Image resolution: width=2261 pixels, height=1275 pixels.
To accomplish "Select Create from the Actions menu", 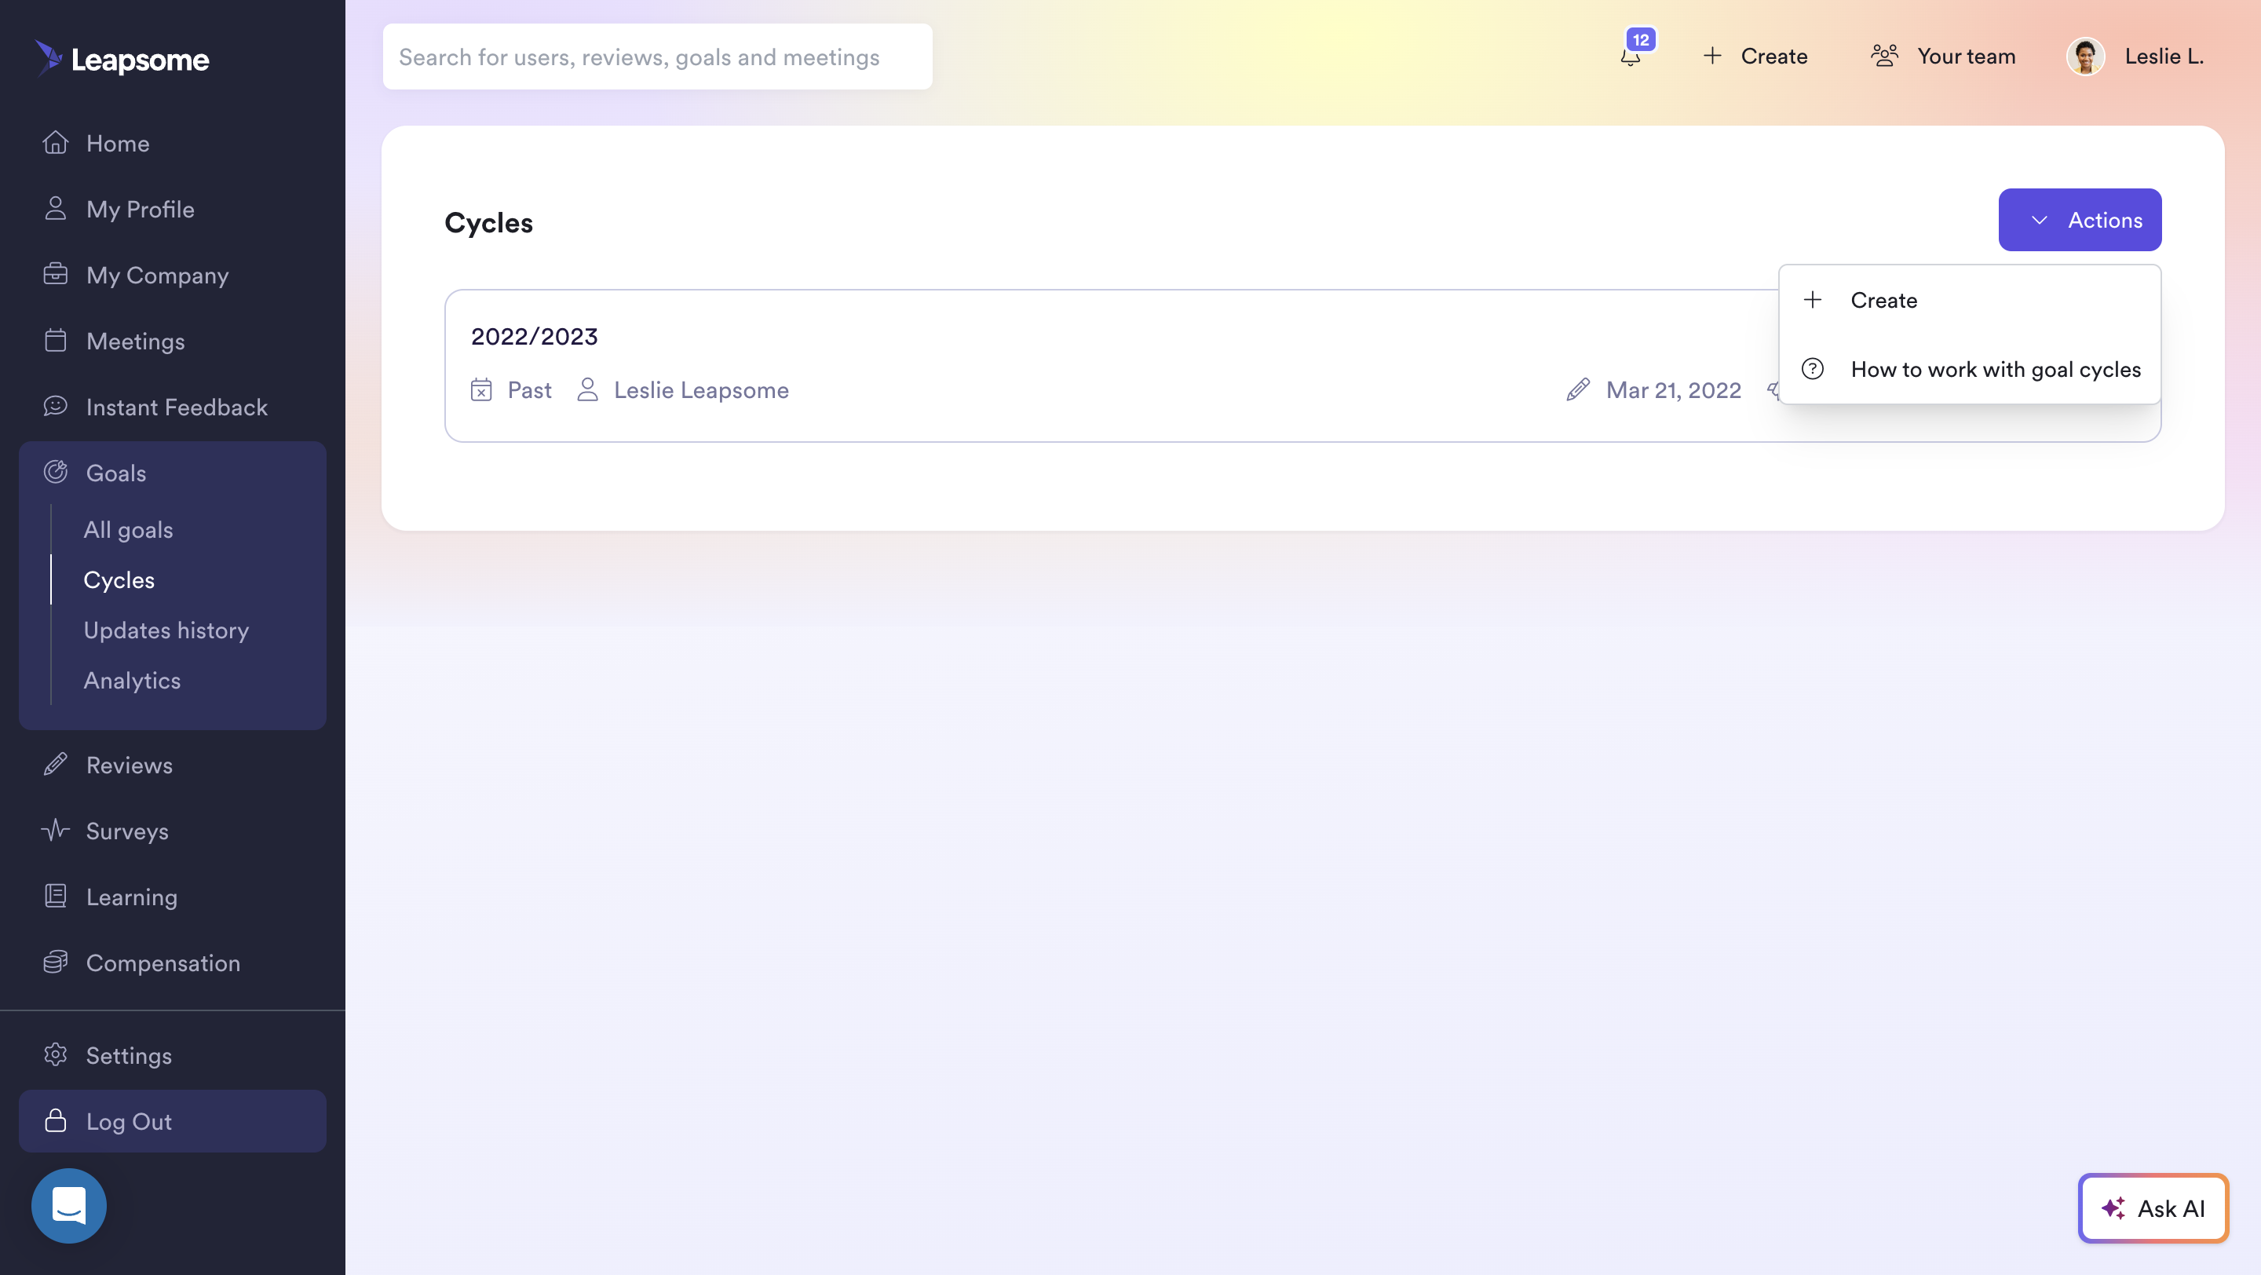I will click(x=1970, y=300).
